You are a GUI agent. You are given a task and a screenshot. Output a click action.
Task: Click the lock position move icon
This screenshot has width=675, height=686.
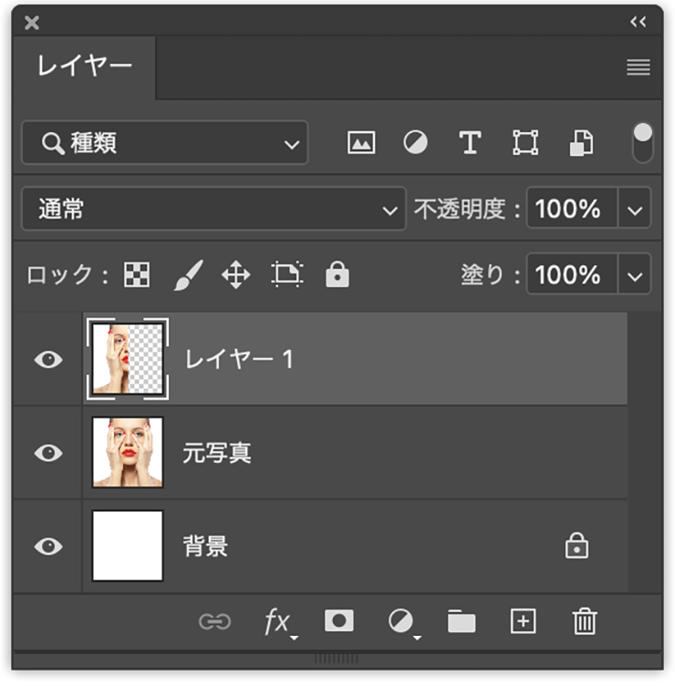[x=236, y=275]
